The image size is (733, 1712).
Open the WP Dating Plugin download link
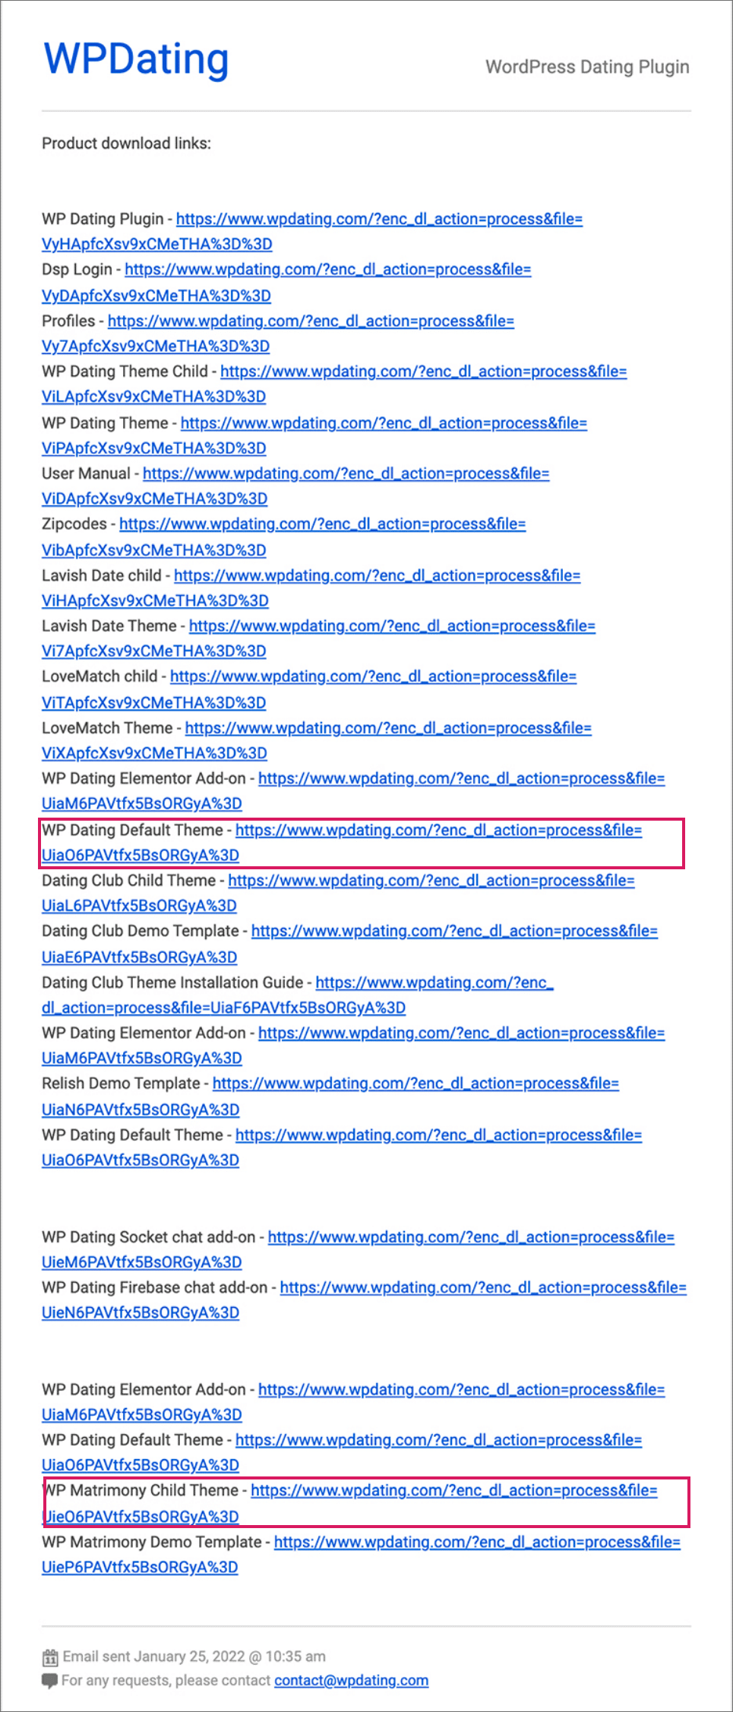379,219
